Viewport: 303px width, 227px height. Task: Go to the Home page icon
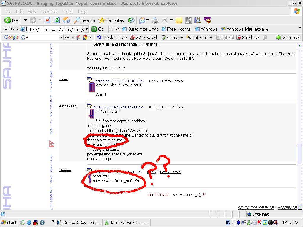pos(67,20)
